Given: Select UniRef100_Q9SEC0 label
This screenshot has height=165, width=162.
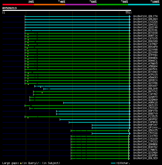Looking at the screenshot, I should tap(145, 80).
